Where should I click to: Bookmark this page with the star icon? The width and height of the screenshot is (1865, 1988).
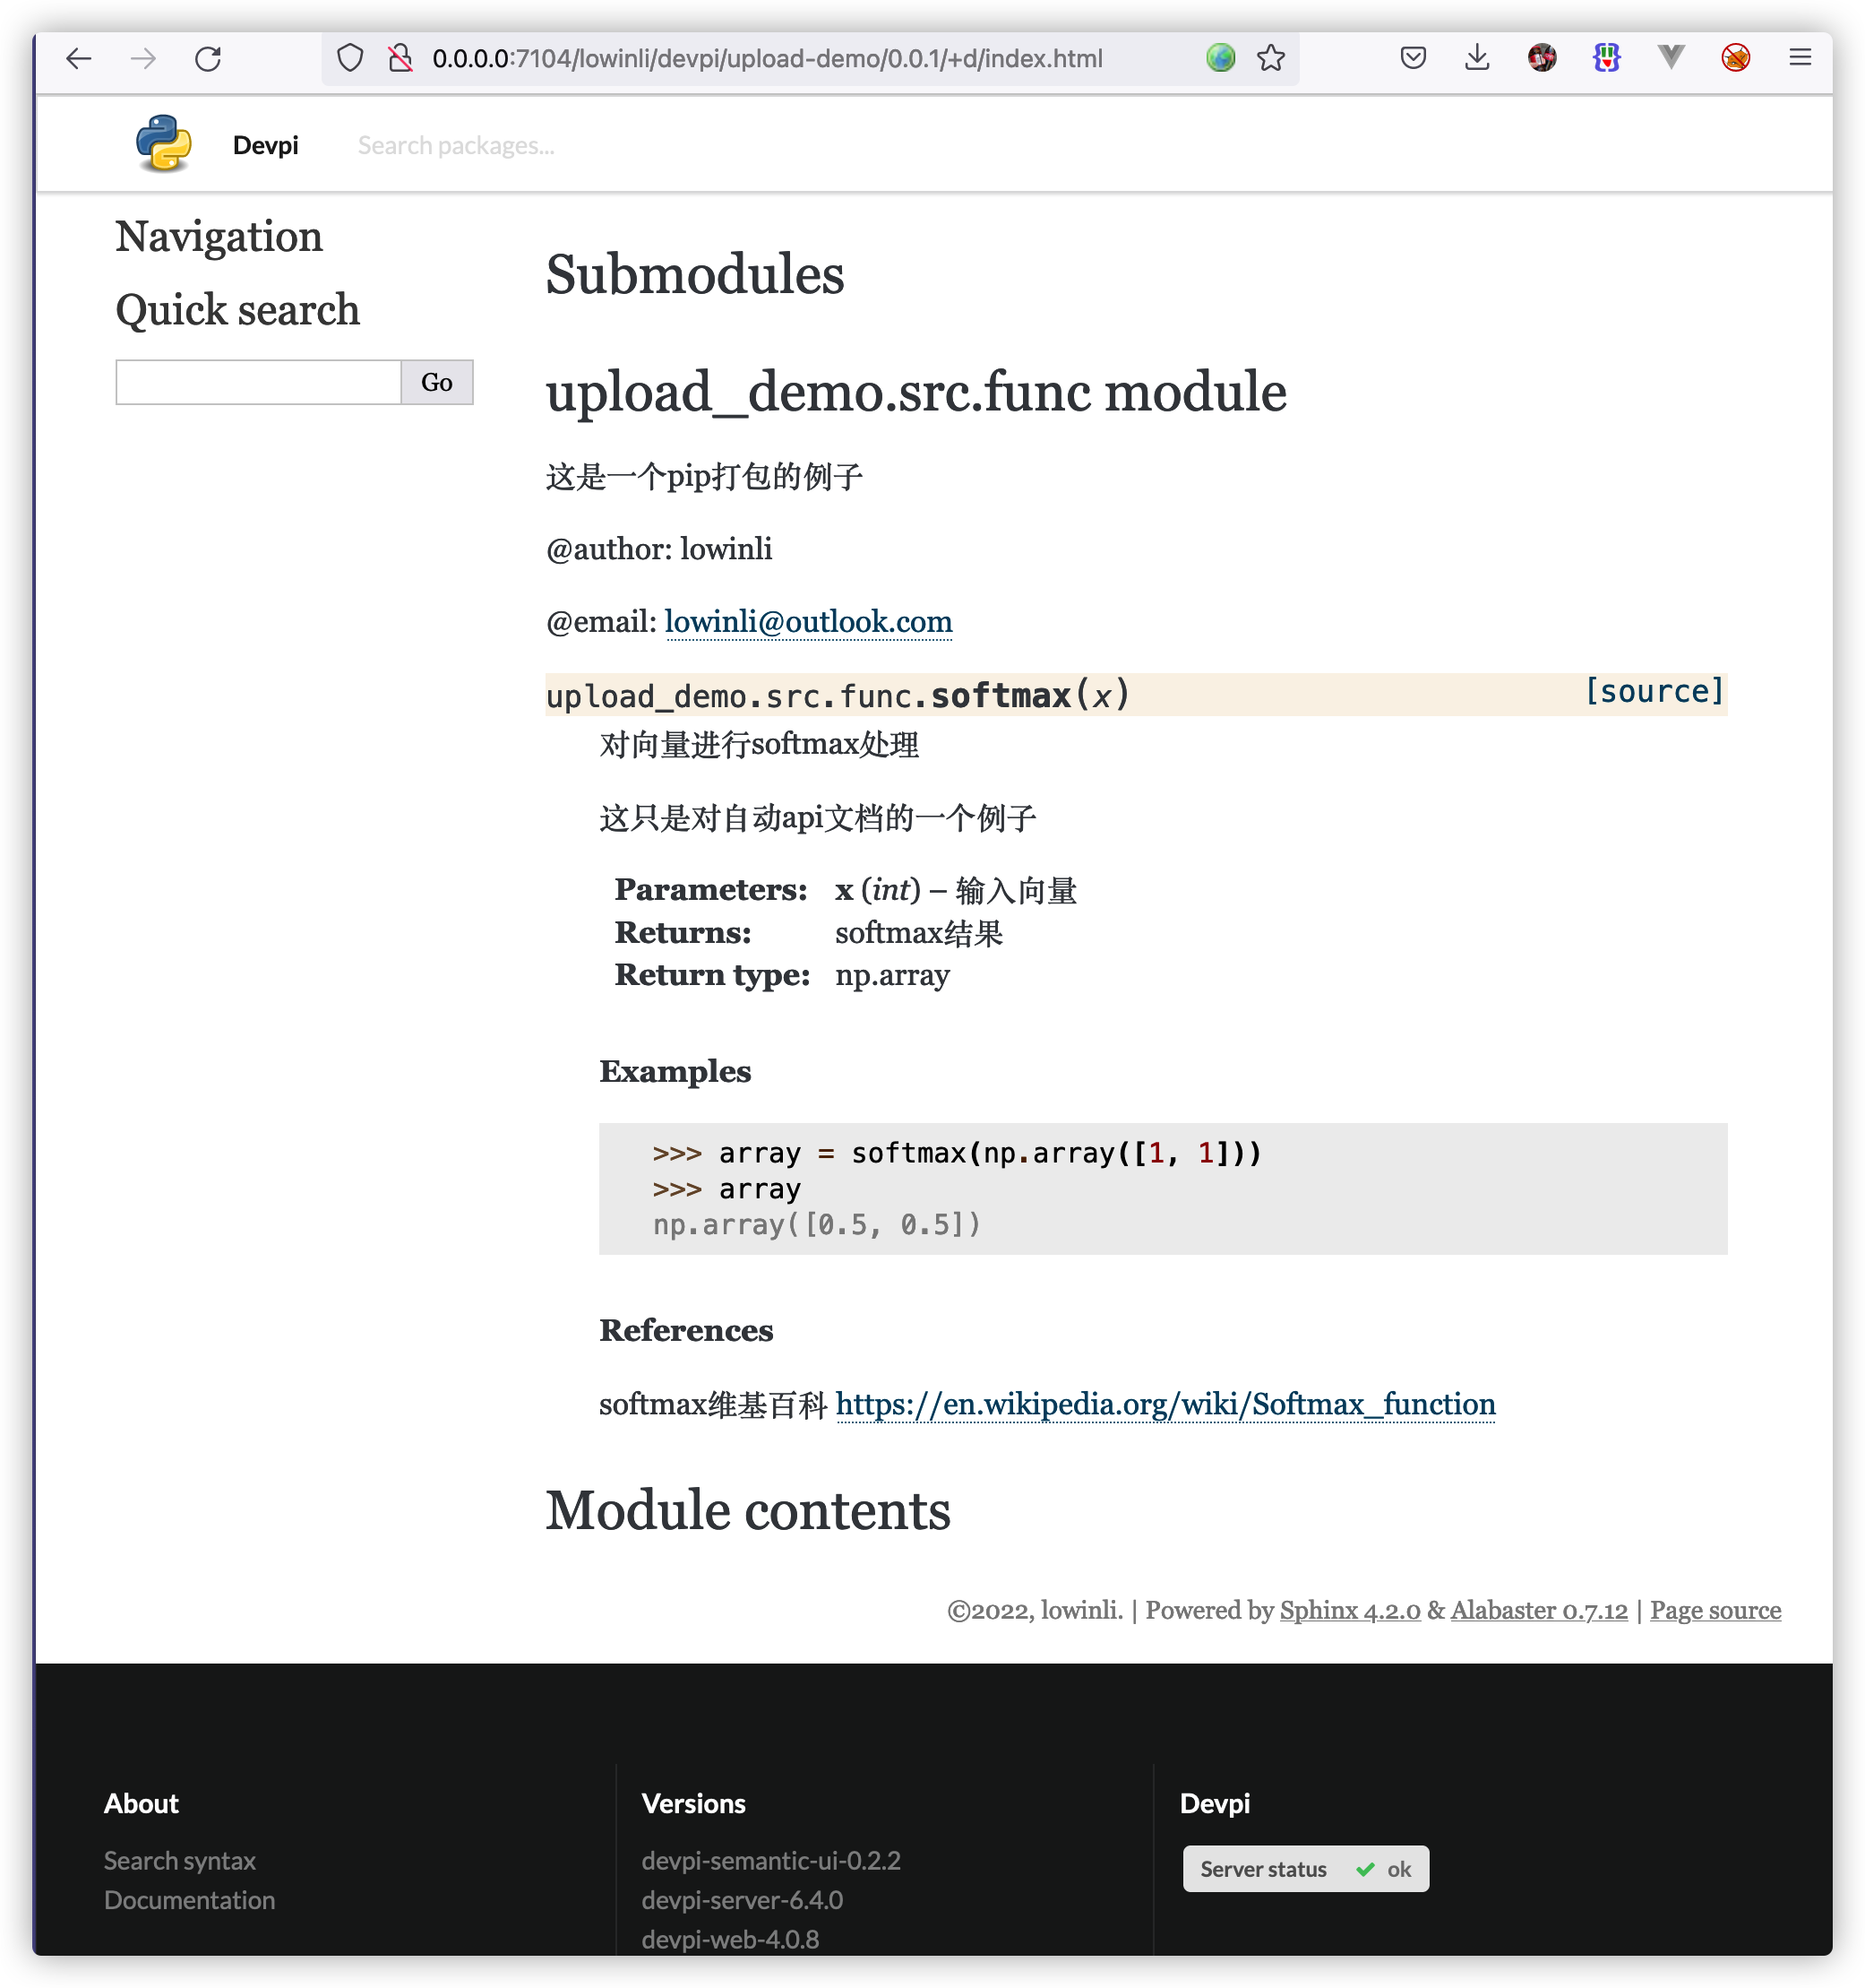pyautogui.click(x=1270, y=59)
